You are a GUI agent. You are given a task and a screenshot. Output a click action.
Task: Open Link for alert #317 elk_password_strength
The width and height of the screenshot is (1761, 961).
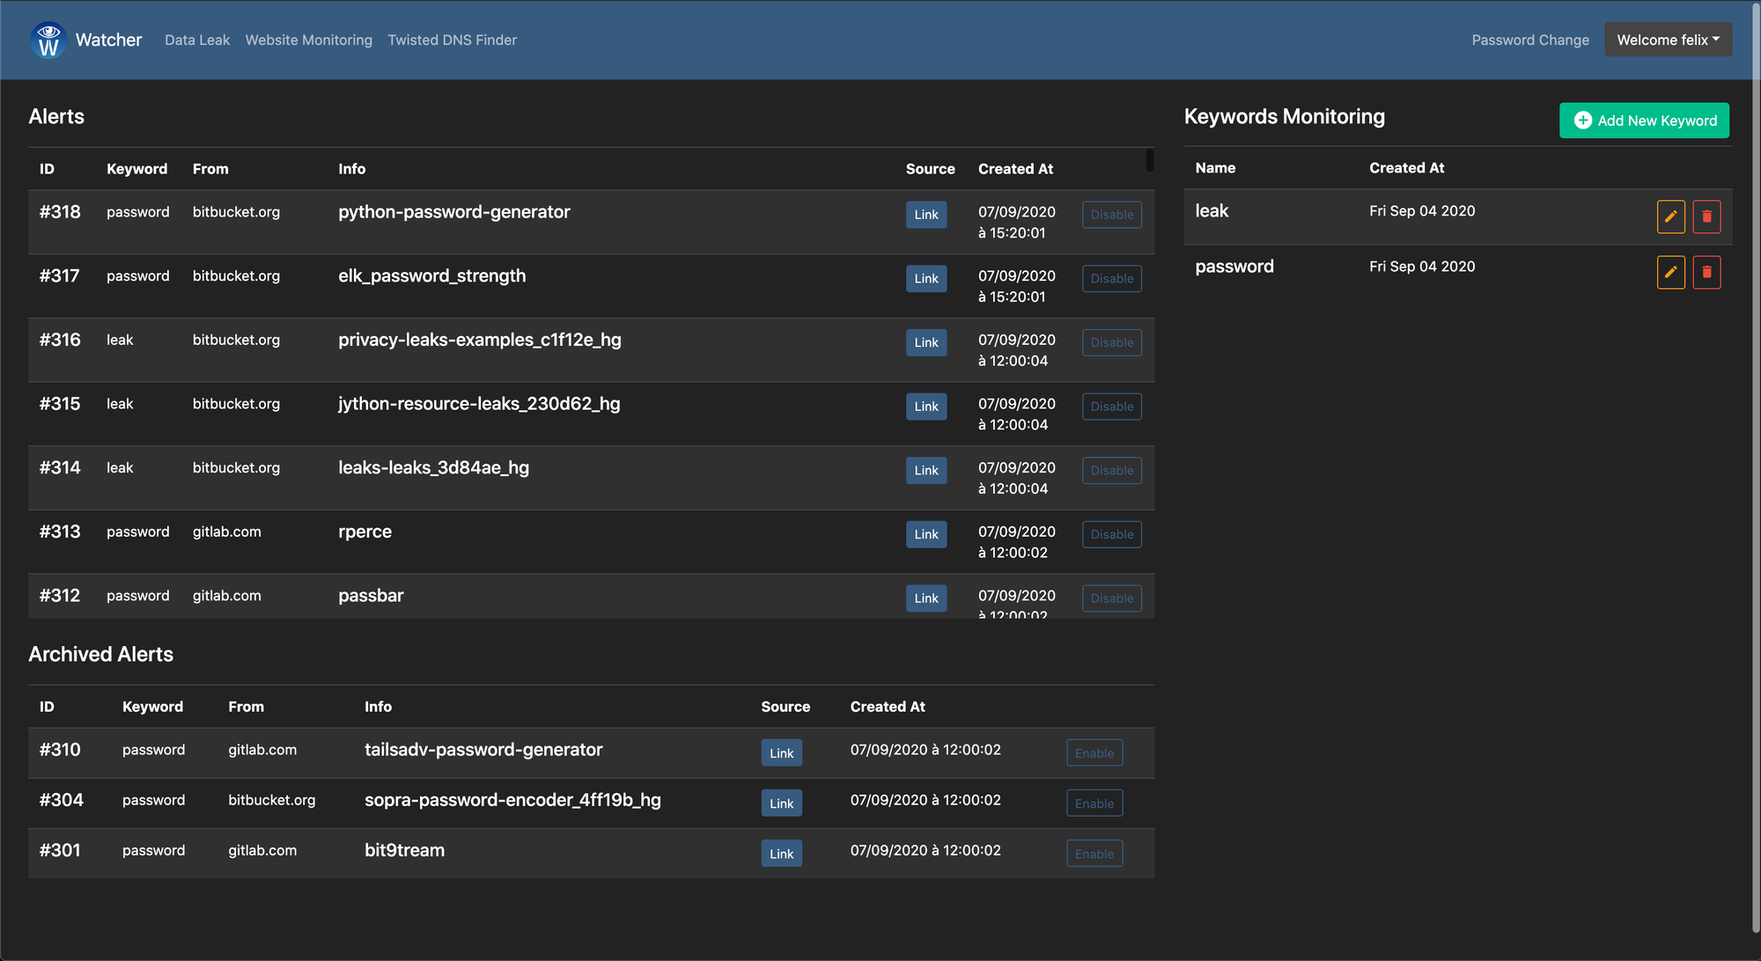tap(925, 279)
